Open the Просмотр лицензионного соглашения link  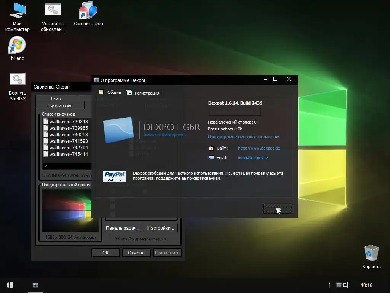click(x=244, y=137)
